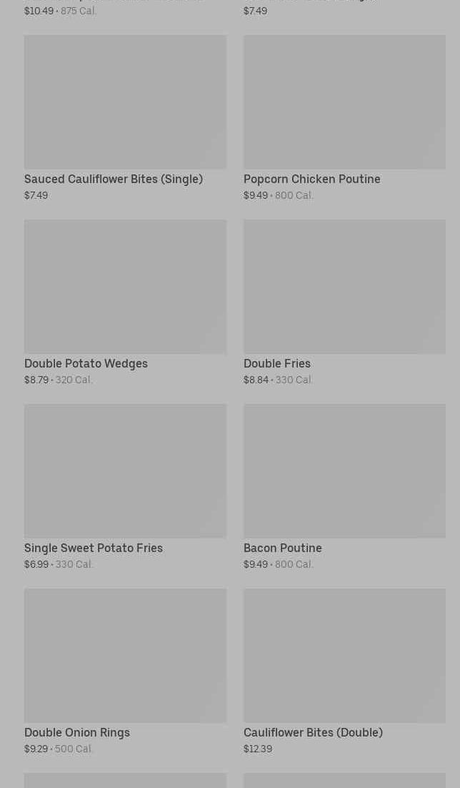Select the Double Potato Wedges image

point(125,287)
